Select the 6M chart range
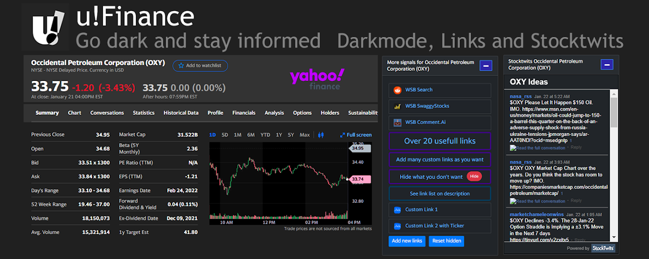 pyautogui.click(x=250, y=135)
